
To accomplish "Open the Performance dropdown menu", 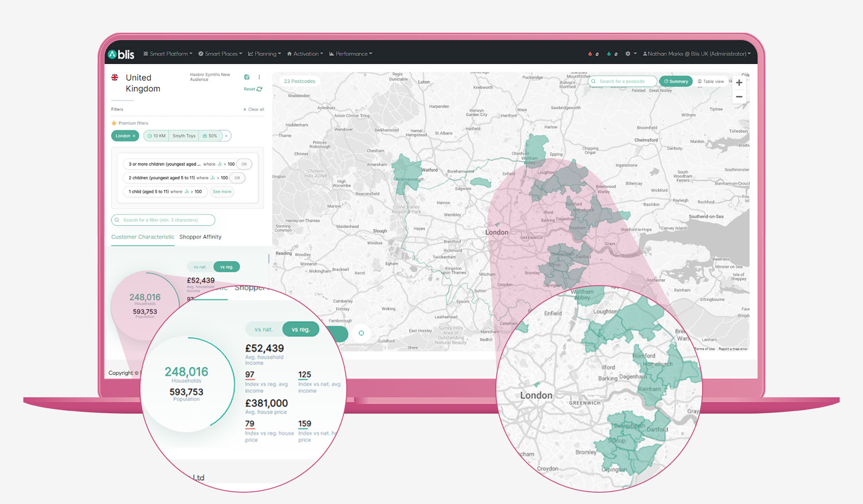I will coord(351,54).
